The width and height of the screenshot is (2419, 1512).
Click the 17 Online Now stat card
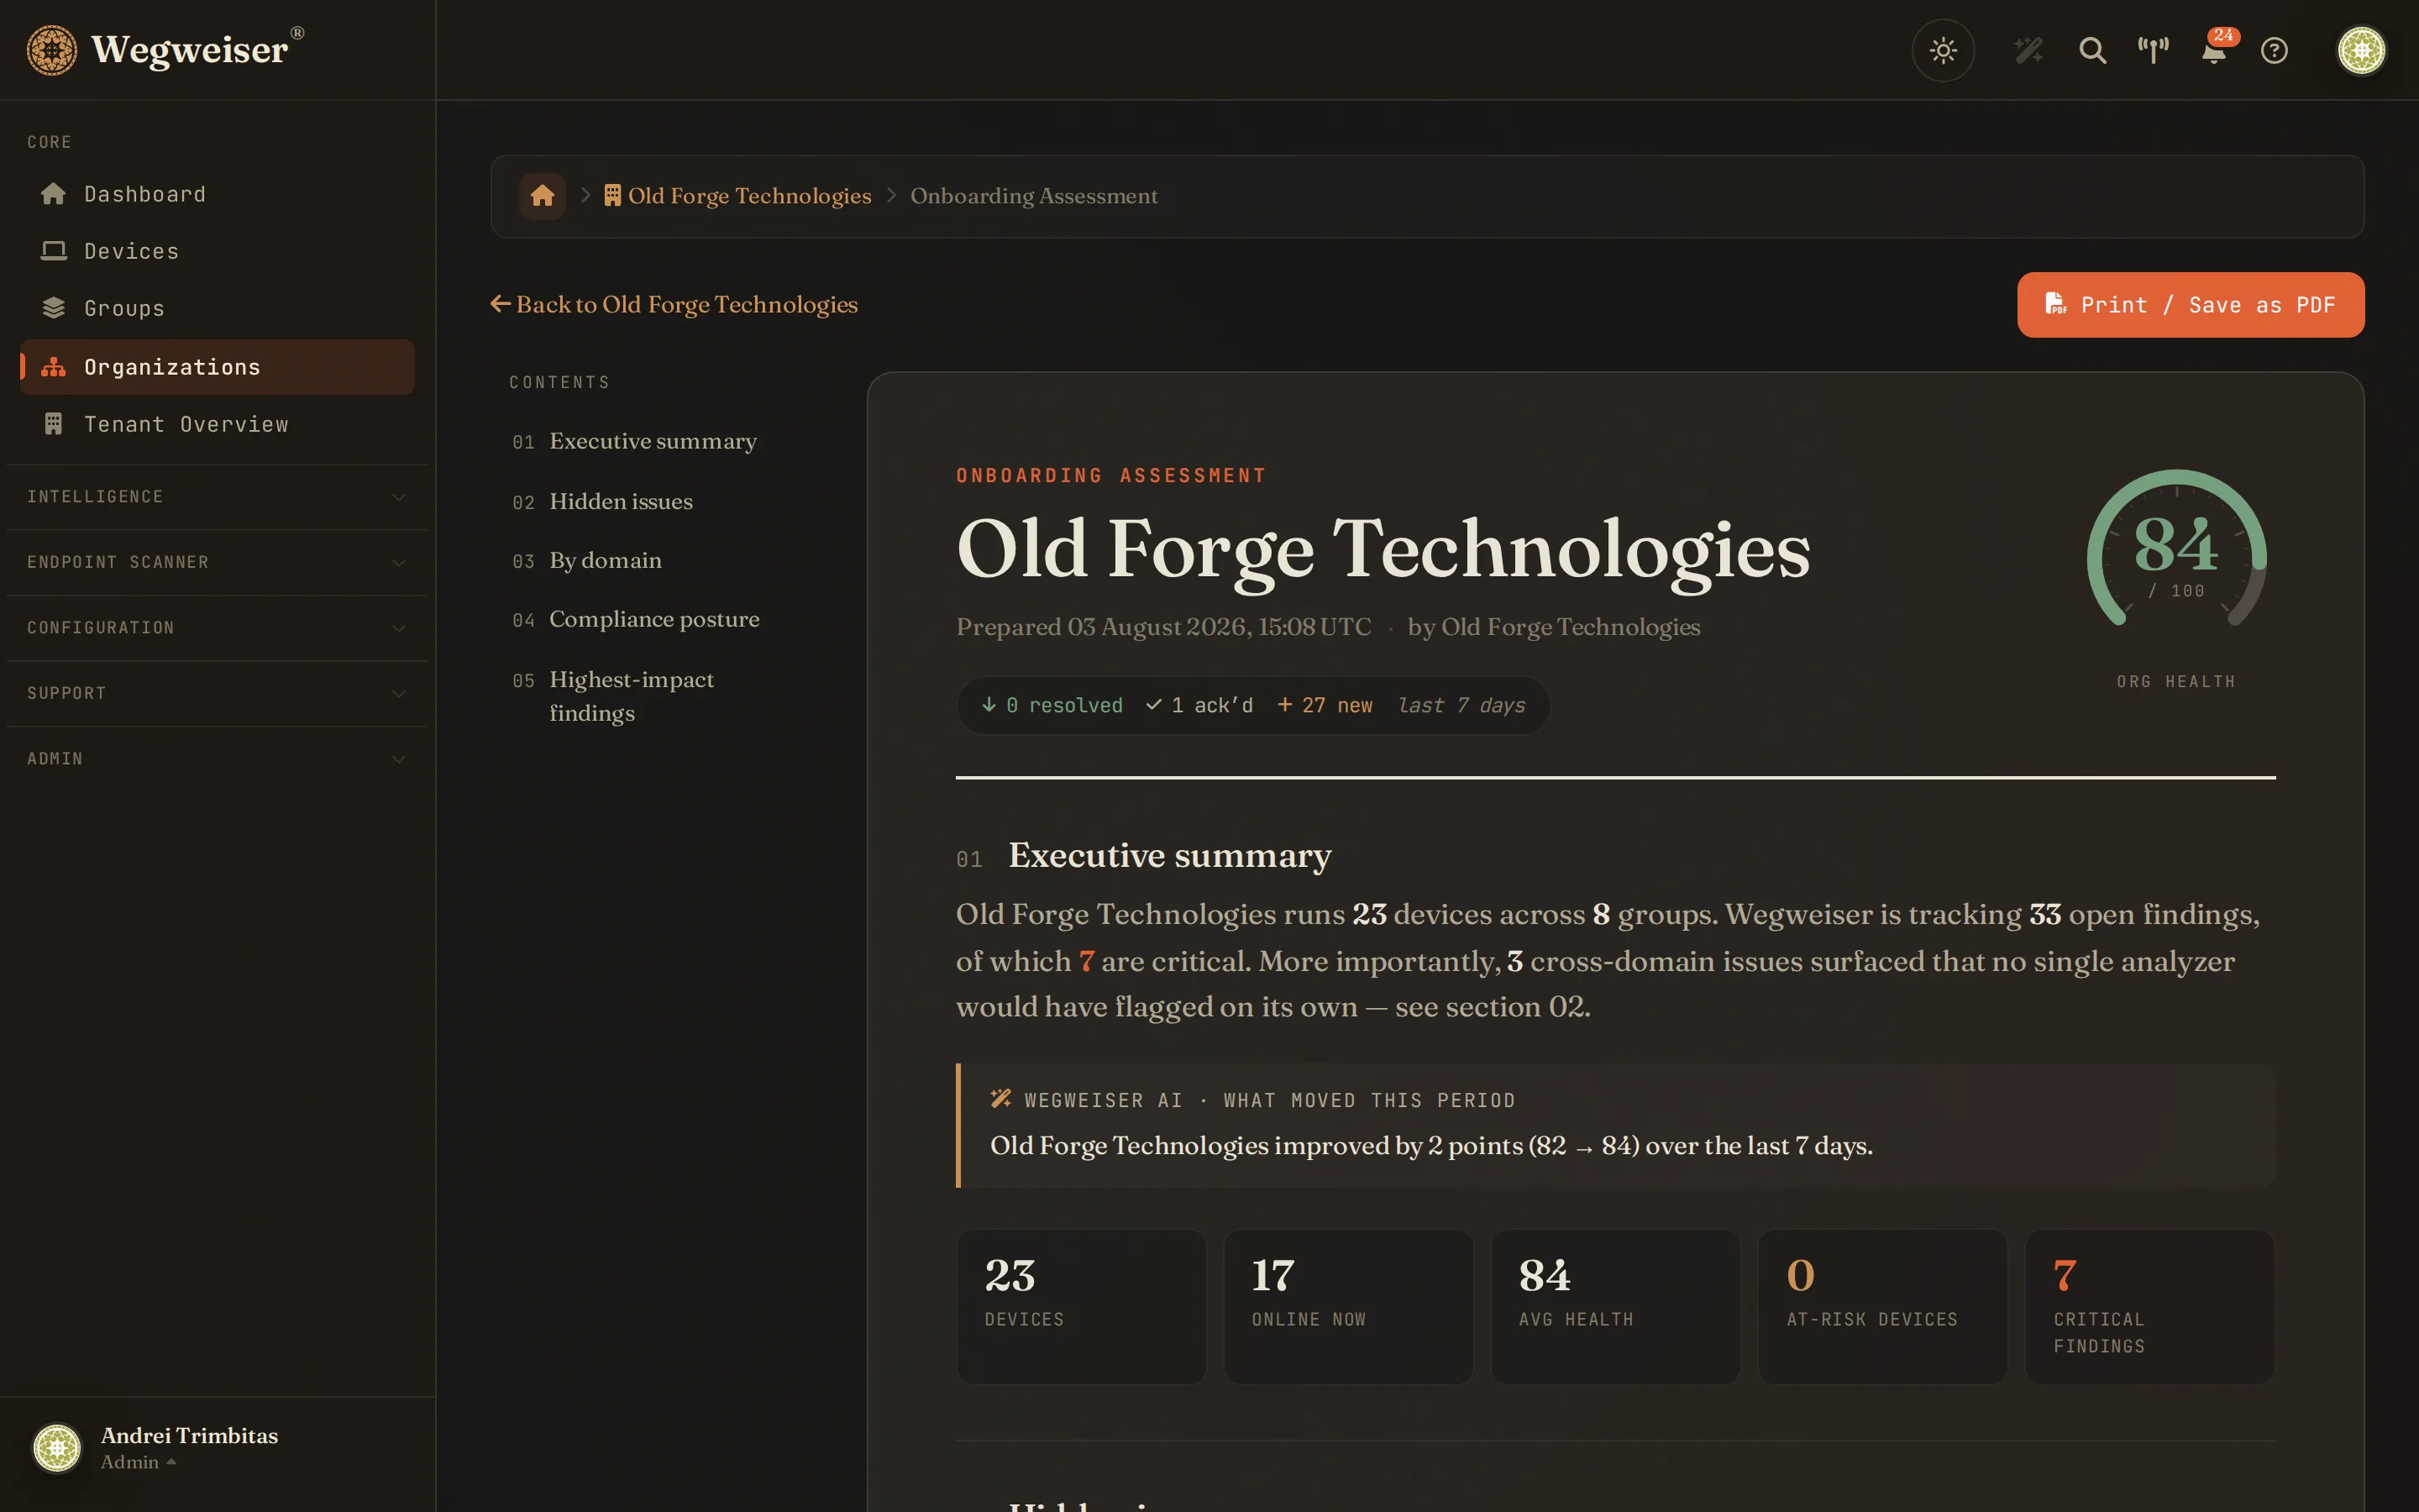tap(1348, 1307)
